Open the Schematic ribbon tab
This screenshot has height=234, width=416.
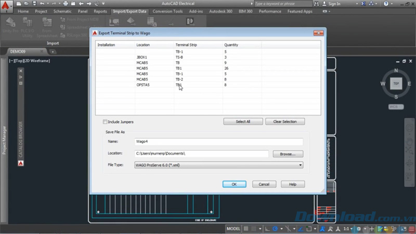point(62,11)
